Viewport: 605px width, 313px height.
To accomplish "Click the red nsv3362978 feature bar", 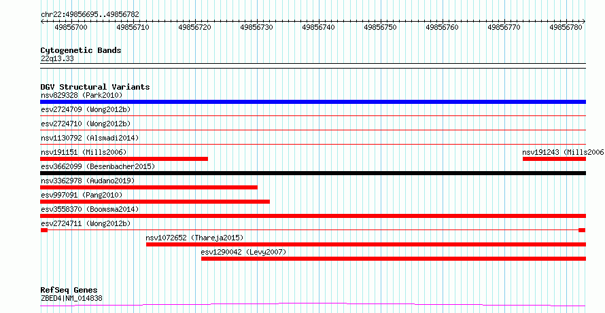I will tap(149, 187).
